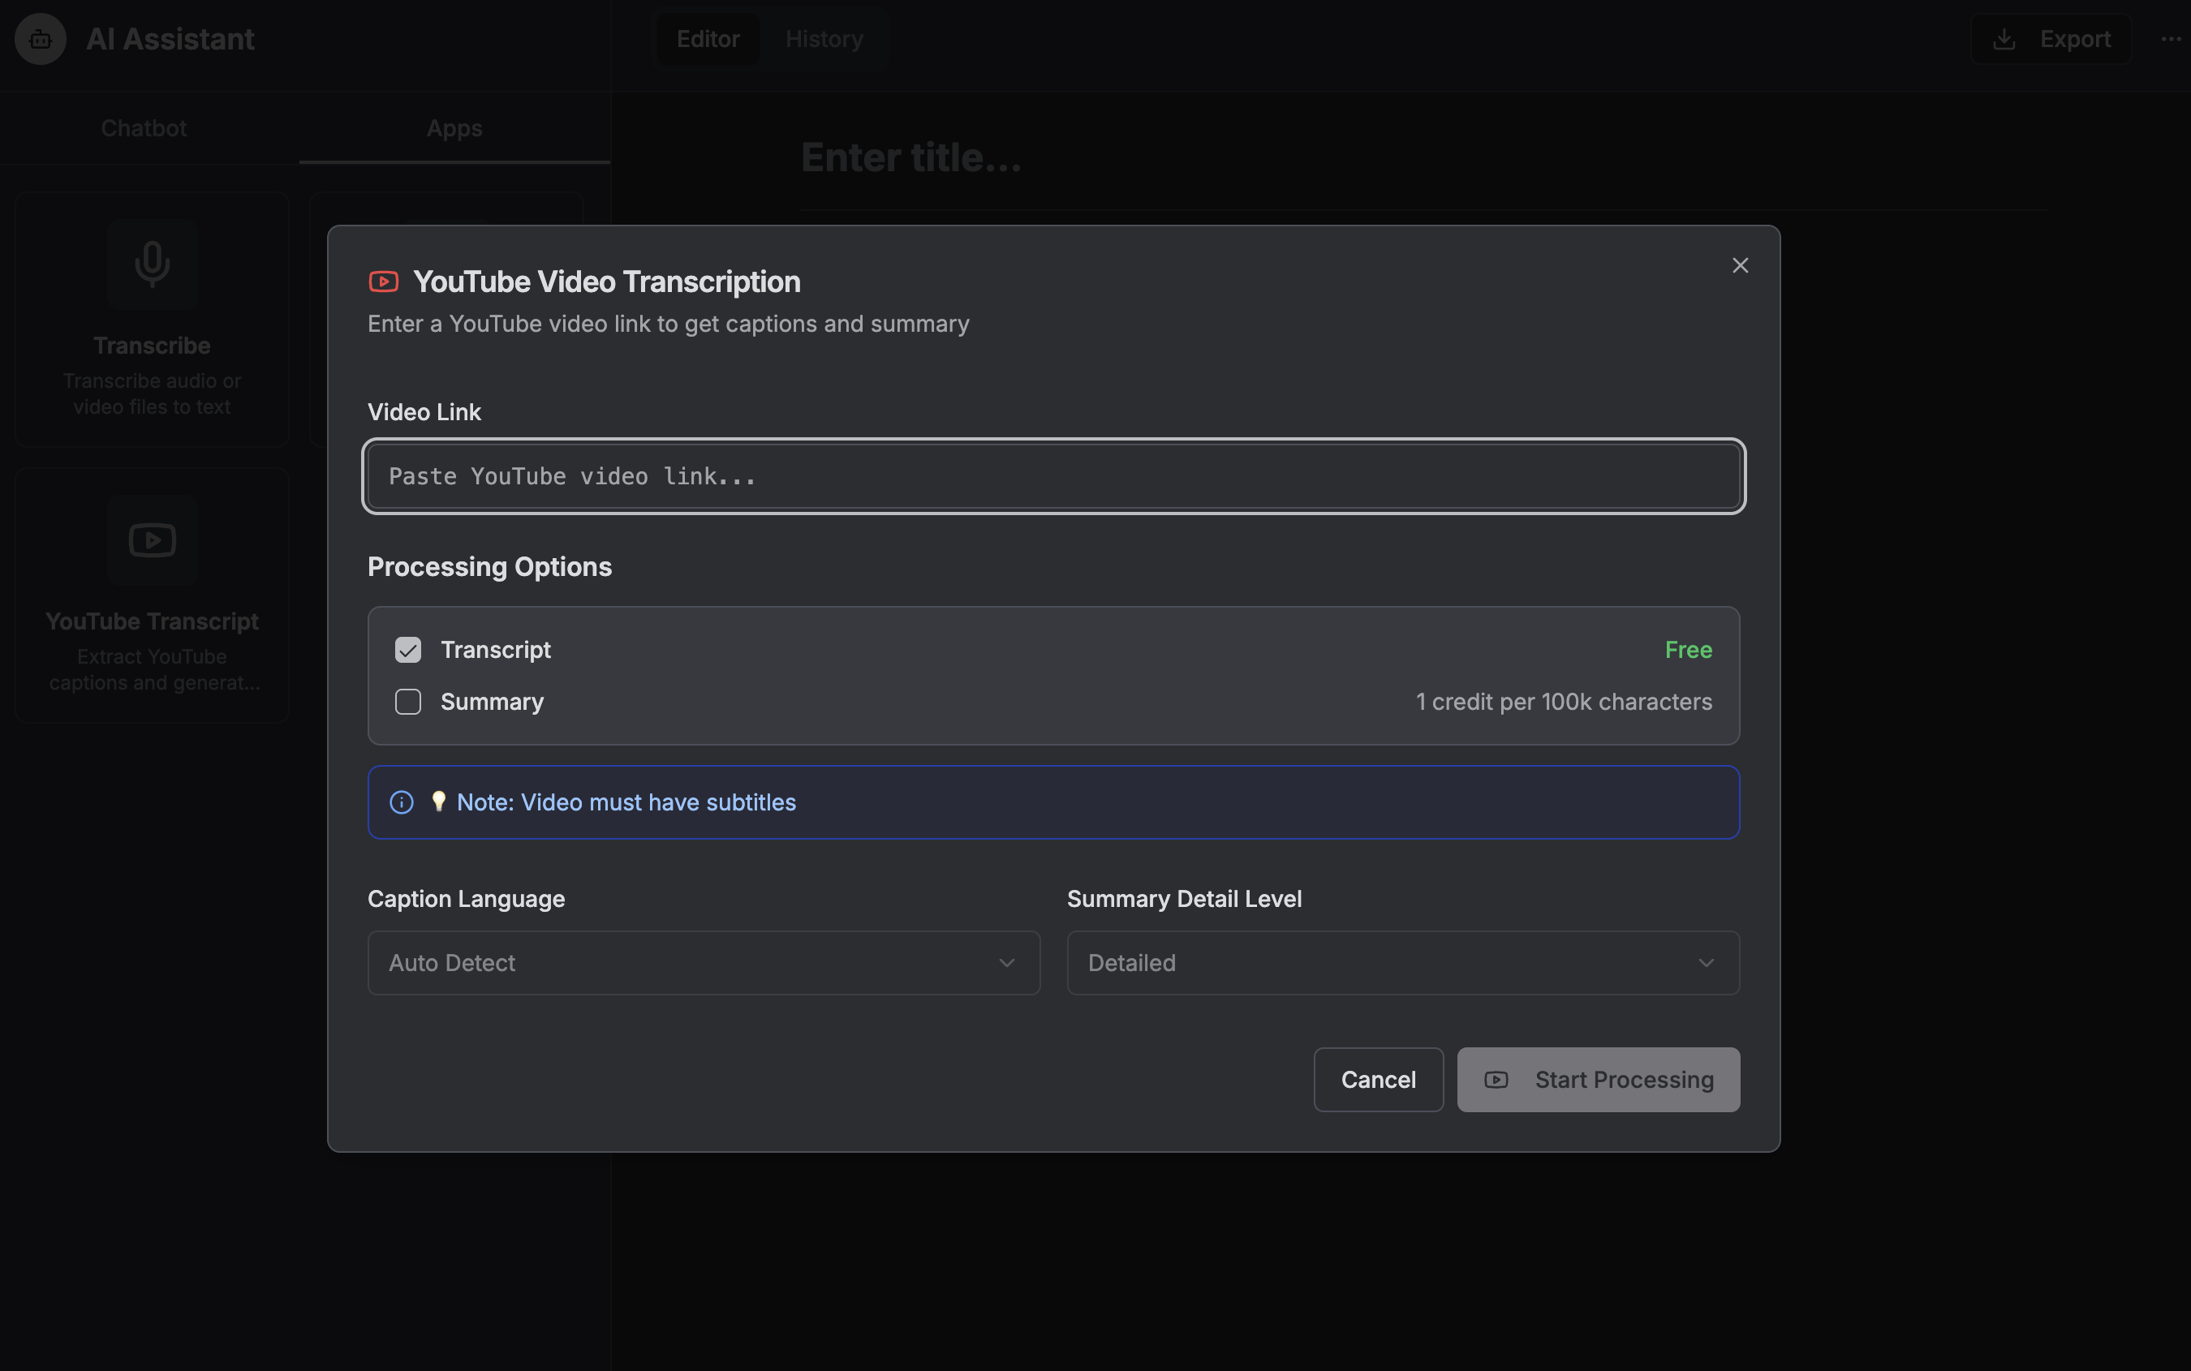Select the microphone Transcribe icon
The width and height of the screenshot is (2191, 1371).
152,264
